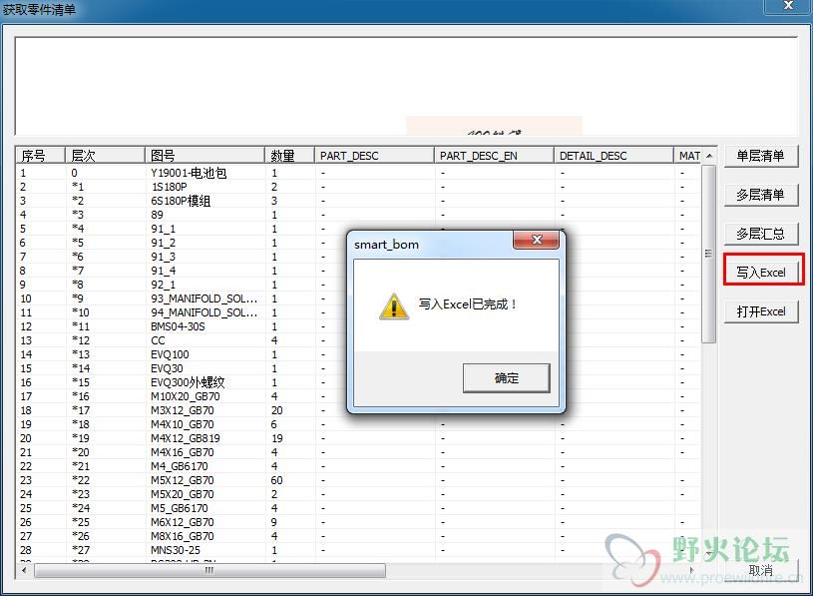Select the M4X16_GB70 row
This screenshot has height=596, width=813.
pyautogui.click(x=358, y=453)
